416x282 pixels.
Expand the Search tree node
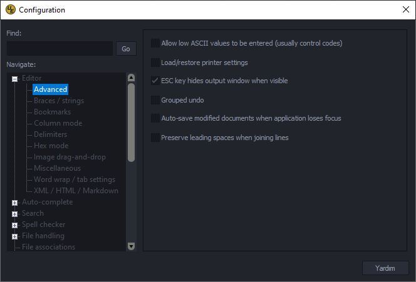(x=15, y=214)
